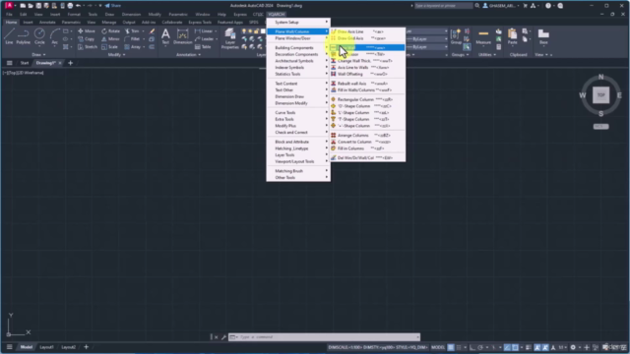Viewport: 630px width, 354px height.
Task: Toggle annotation visibility in status bar
Action: [x=537, y=347]
